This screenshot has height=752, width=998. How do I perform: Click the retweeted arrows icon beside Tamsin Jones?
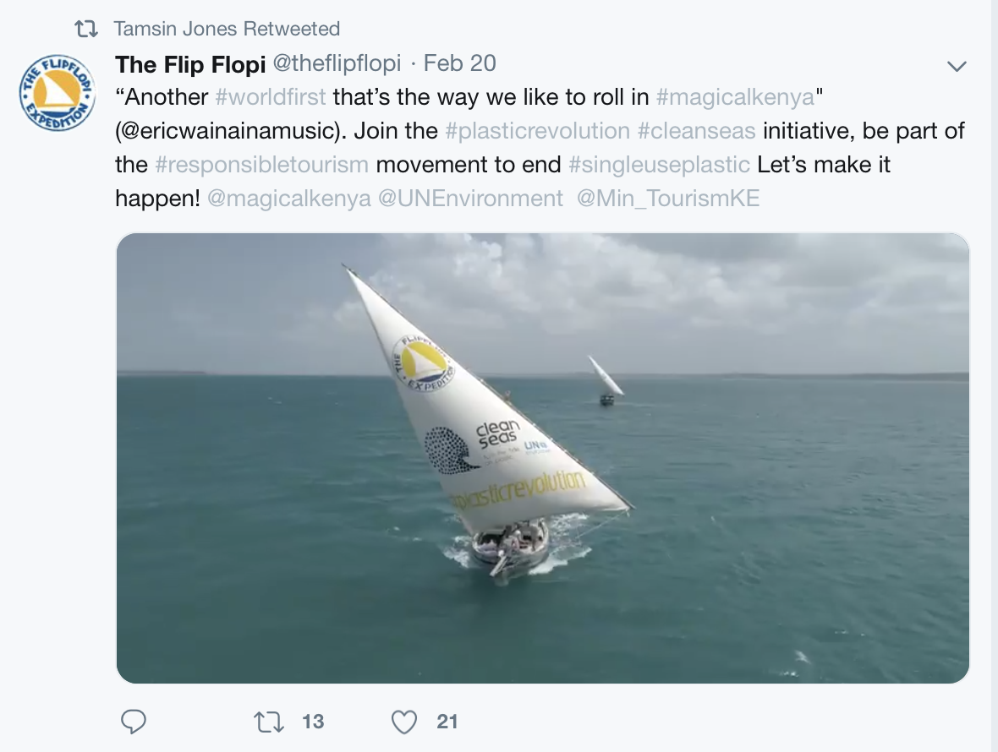pyautogui.click(x=86, y=29)
